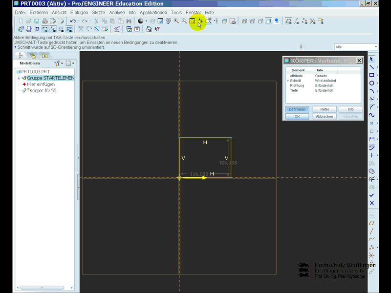
Task: Select the Richtung row in element list
Action: (x=324, y=85)
